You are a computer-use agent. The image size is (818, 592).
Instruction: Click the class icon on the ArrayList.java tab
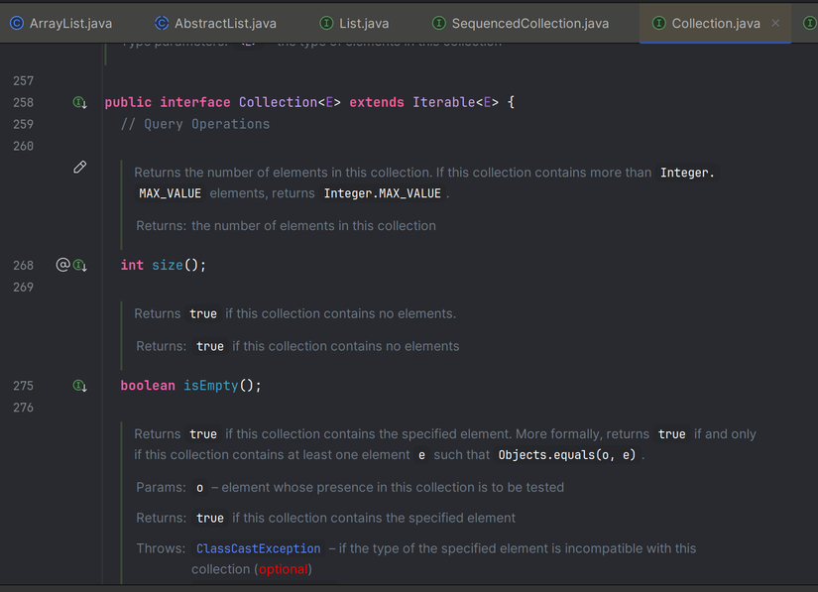click(x=16, y=22)
